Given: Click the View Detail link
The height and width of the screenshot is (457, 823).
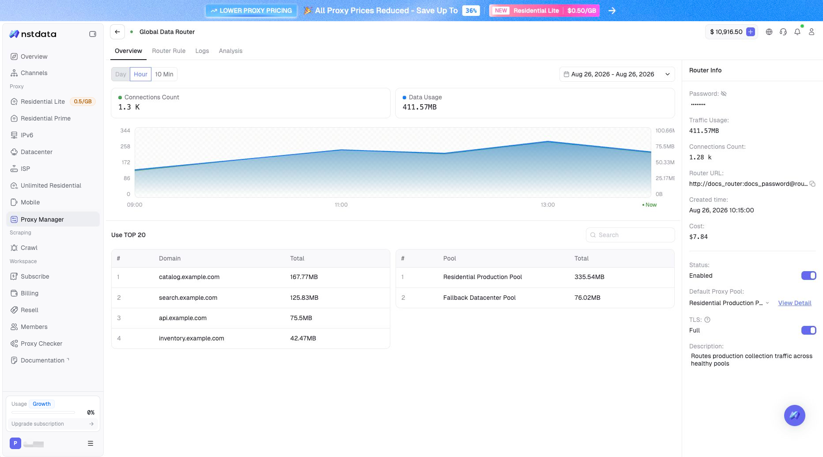Looking at the screenshot, I should tap(795, 303).
